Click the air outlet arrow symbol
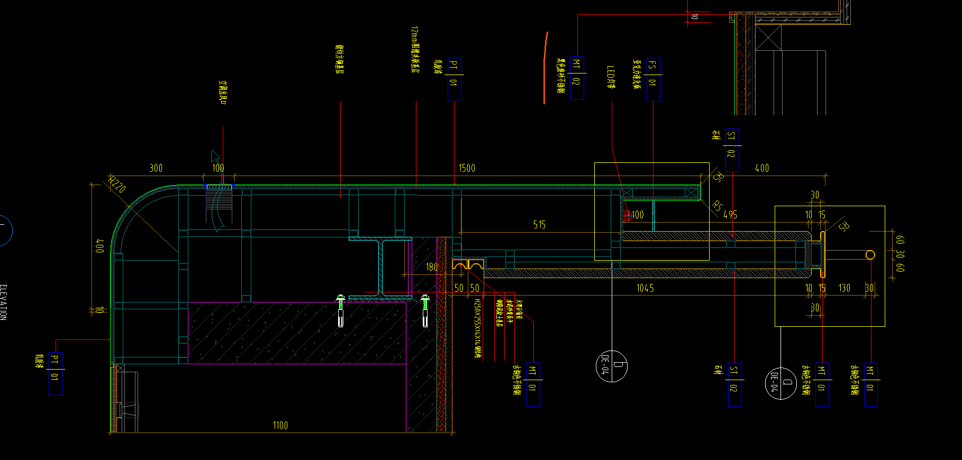The width and height of the screenshot is (962, 460). coord(217,191)
